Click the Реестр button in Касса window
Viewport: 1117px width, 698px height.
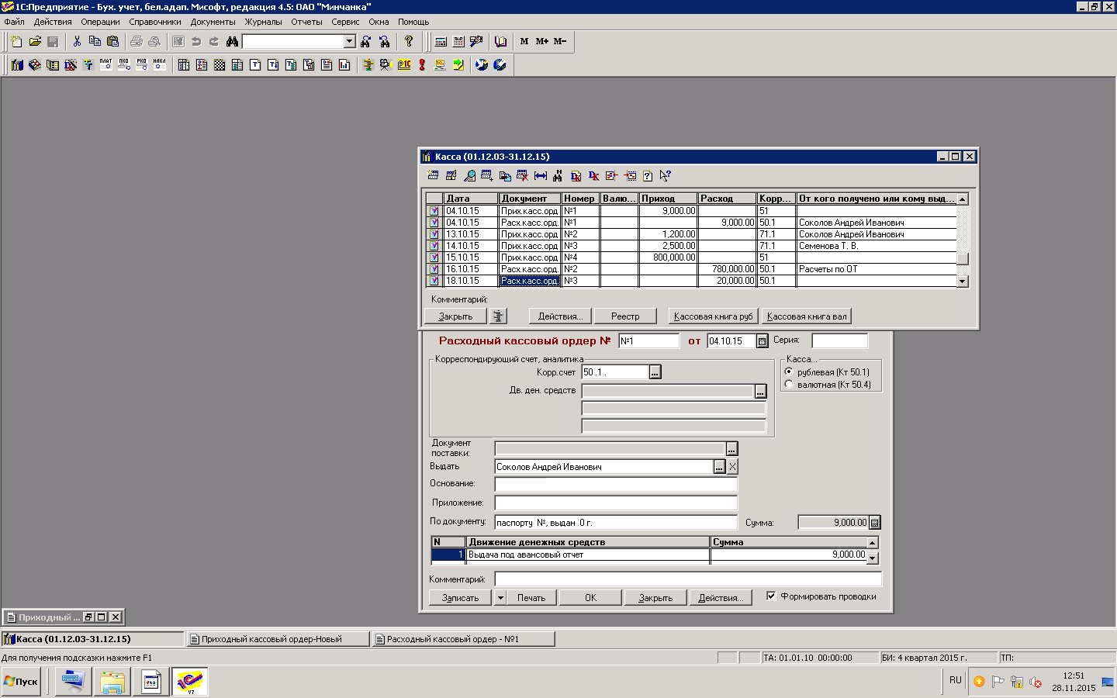[625, 316]
